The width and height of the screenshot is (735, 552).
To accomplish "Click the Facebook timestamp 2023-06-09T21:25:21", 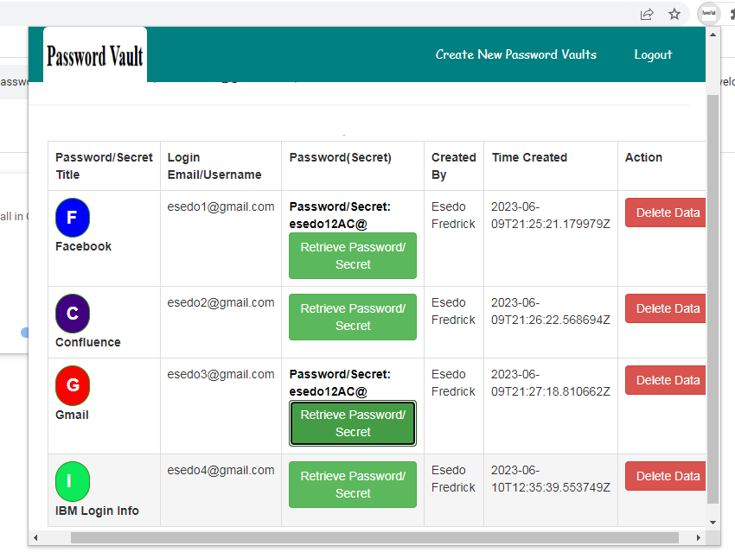I will [x=551, y=215].
